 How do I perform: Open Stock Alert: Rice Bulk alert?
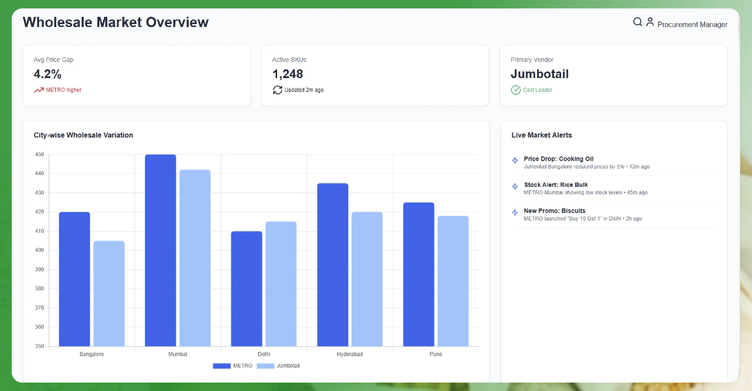click(x=556, y=185)
